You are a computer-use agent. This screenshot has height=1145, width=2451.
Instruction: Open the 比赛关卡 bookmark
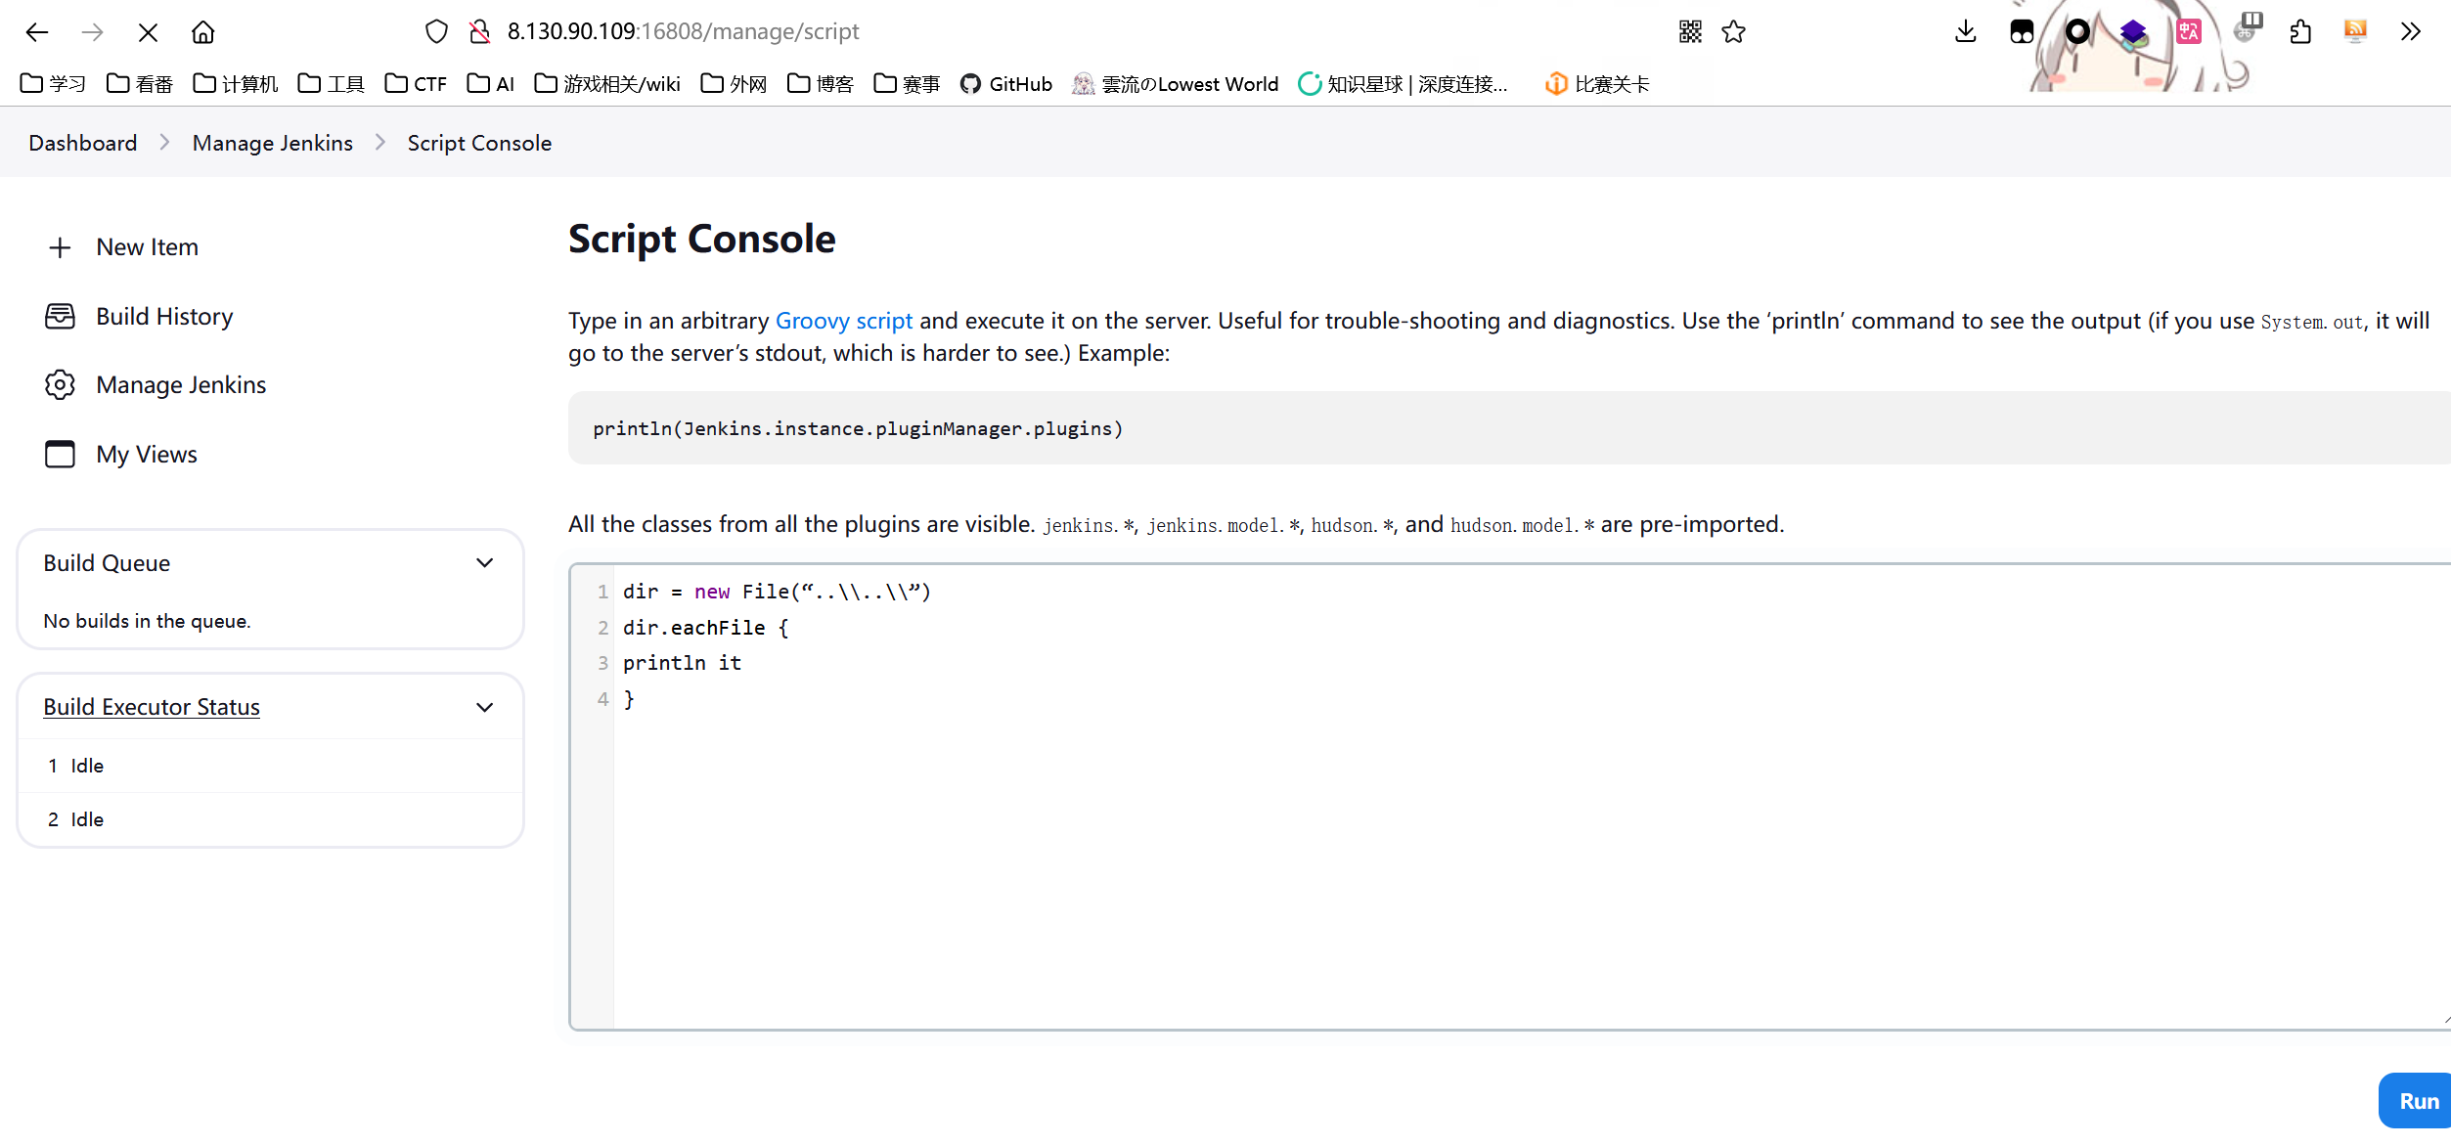pos(1597,84)
